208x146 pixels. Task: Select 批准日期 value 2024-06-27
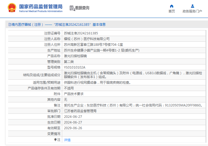point(73,117)
